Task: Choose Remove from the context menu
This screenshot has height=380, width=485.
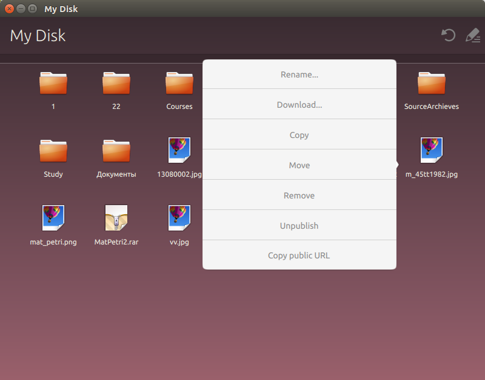Action: (299, 195)
